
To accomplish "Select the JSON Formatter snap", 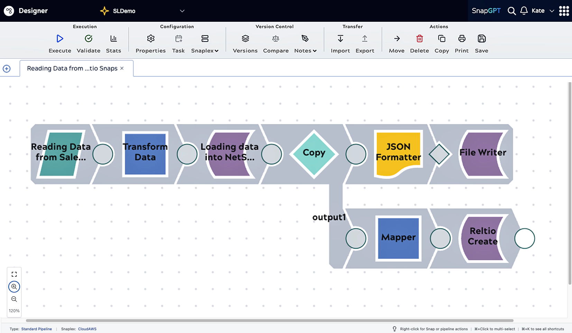I will (x=398, y=154).
